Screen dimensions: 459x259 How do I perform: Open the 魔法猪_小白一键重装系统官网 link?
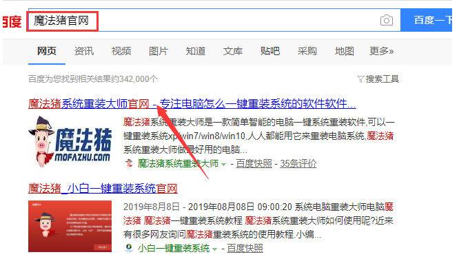coord(103,188)
